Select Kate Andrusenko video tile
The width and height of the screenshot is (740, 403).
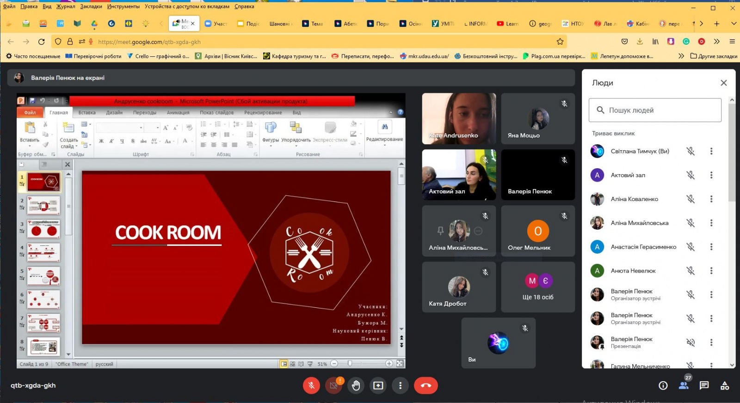pos(459,118)
